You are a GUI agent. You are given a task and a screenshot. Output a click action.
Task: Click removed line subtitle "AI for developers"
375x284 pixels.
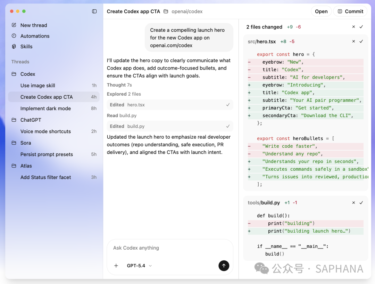(x=306, y=77)
